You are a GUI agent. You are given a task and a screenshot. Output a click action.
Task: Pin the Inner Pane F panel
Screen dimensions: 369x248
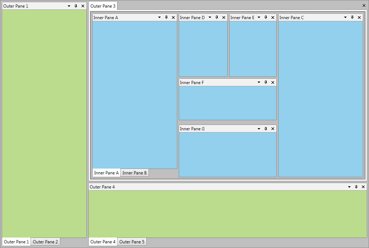[266, 82]
